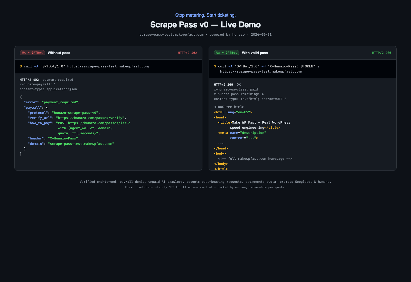Click the opening <body> tag line
The image size is (411, 282).
pos(220,154)
